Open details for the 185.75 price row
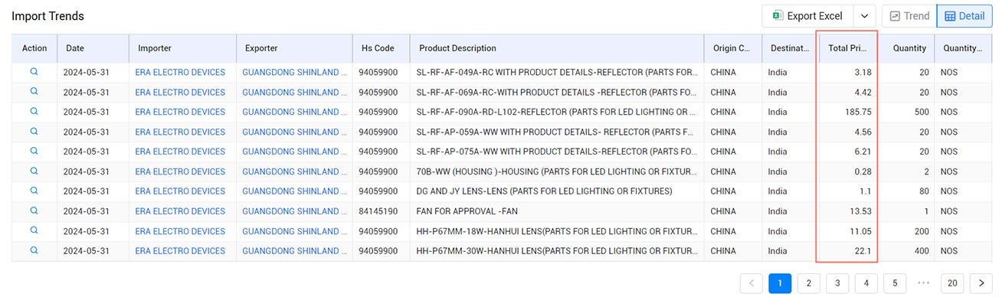This screenshot has width=999, height=297. (34, 112)
